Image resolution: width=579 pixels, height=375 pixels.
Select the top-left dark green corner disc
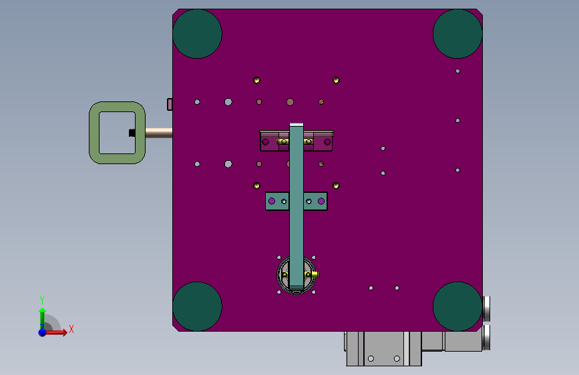197,33
